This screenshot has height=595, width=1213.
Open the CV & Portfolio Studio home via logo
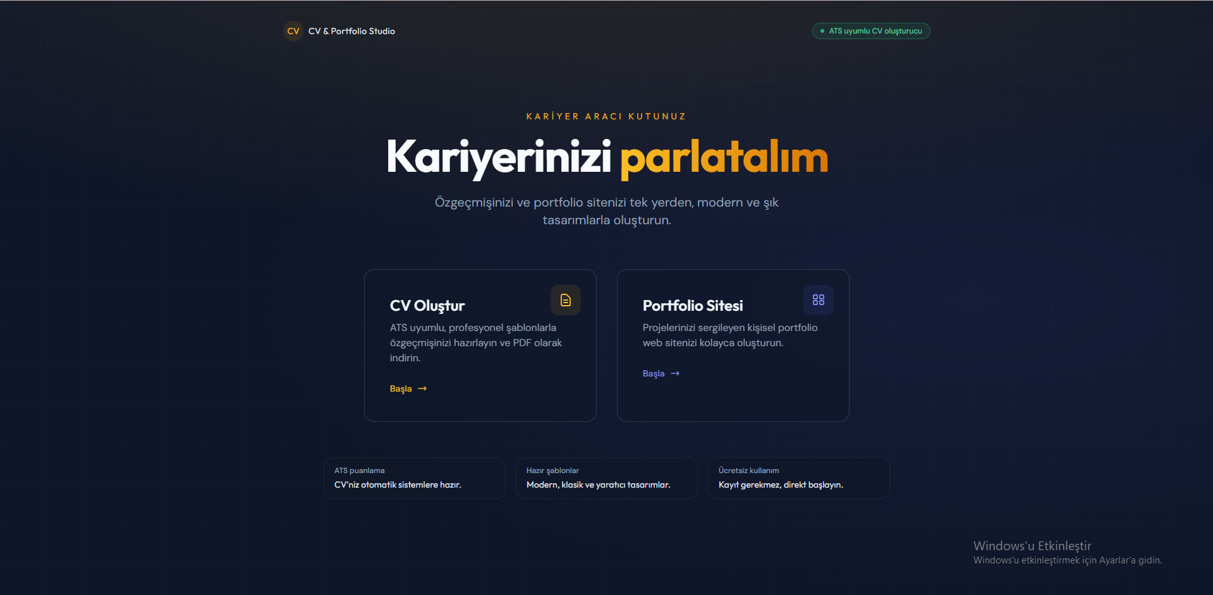click(293, 30)
